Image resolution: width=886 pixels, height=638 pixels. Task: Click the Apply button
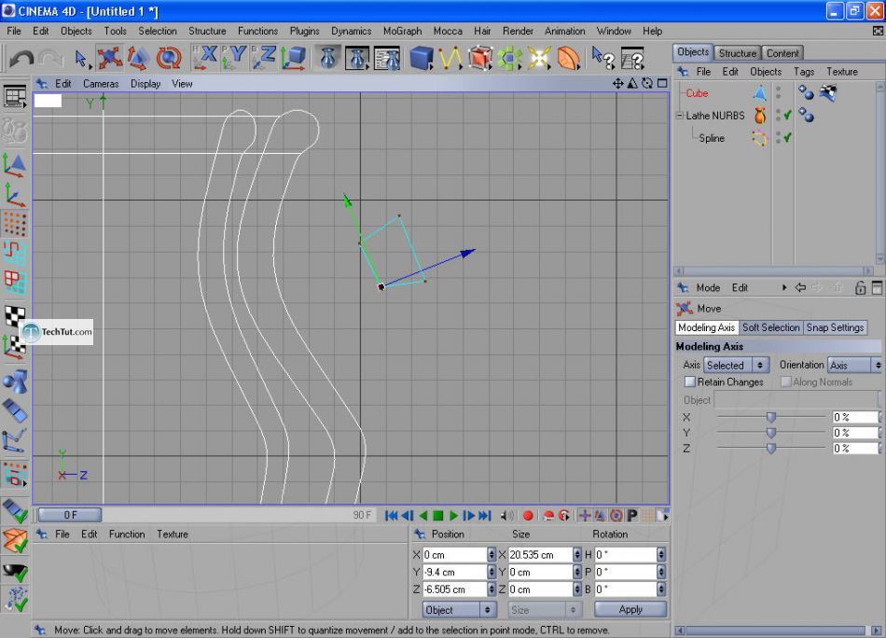click(x=630, y=610)
